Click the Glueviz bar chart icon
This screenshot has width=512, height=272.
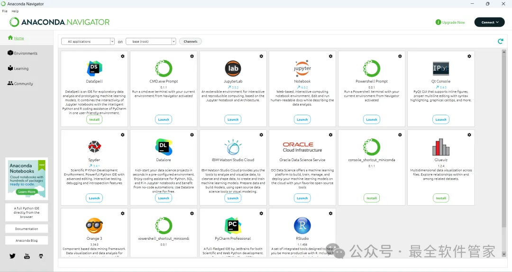pos(441,147)
